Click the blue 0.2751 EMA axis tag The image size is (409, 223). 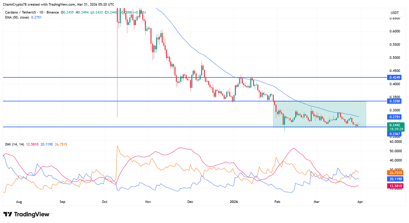(x=395, y=117)
